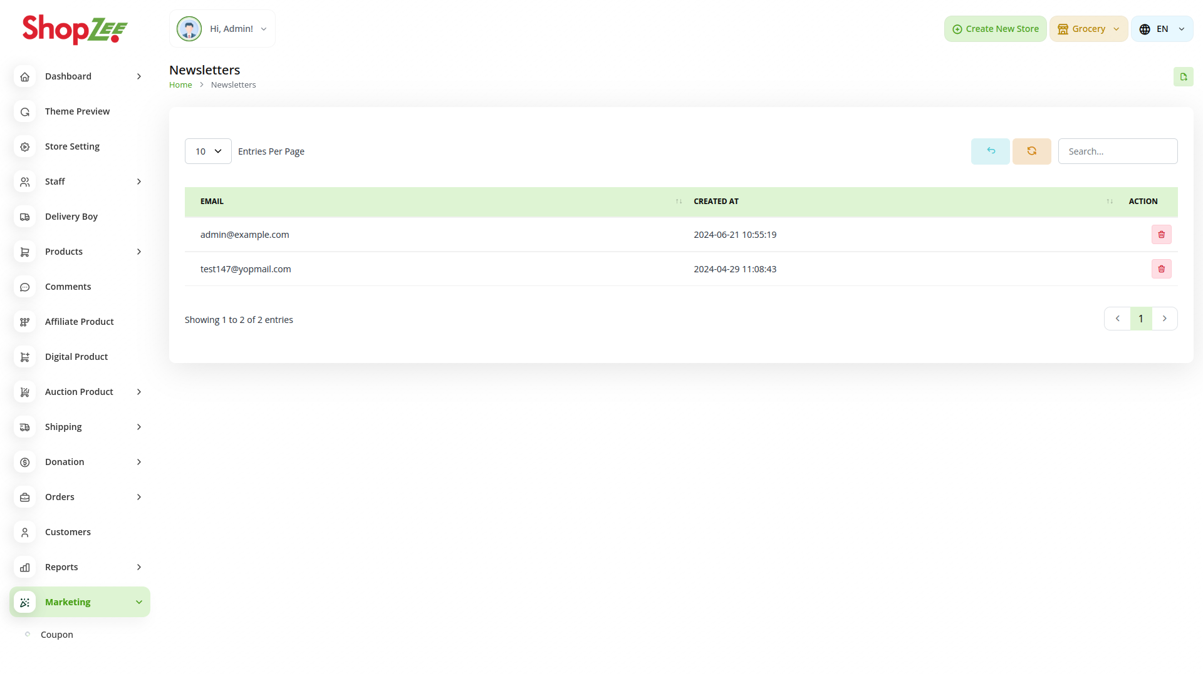1203x676 pixels.
Task: Click the orange refresh icon button
Action: point(1031,151)
